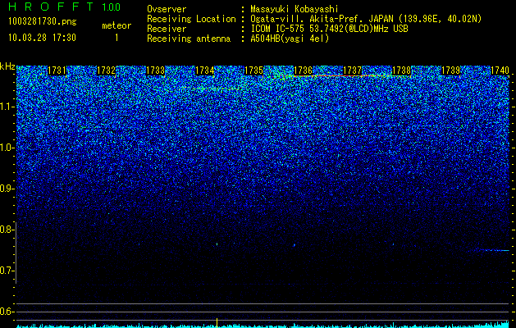The height and width of the screenshot is (328, 516).
Task: Click the faint green echo line below 1734
Action: coord(219,89)
